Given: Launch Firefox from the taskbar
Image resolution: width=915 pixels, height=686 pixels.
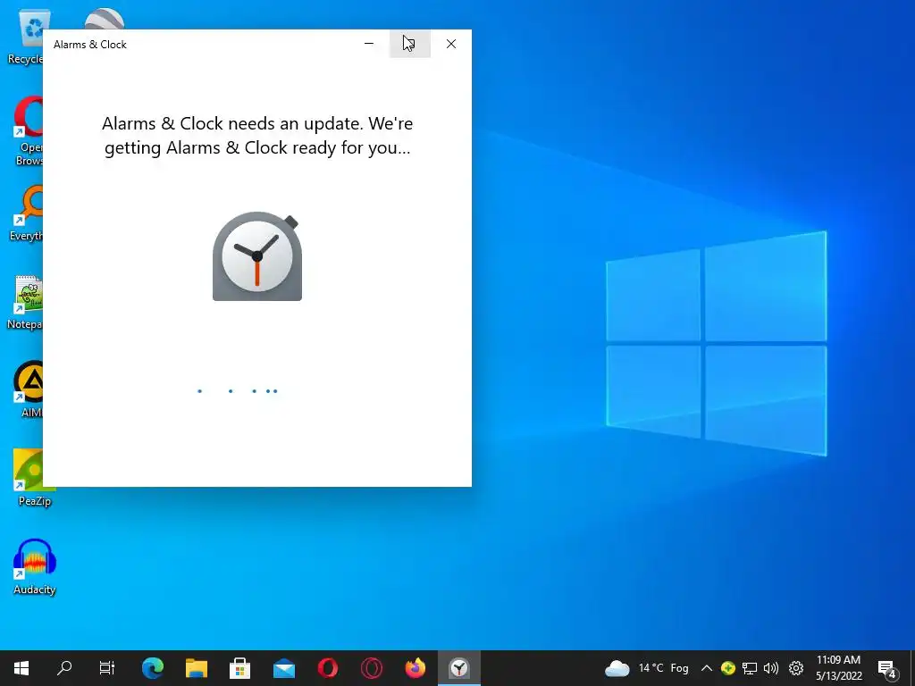Looking at the screenshot, I should [x=416, y=668].
